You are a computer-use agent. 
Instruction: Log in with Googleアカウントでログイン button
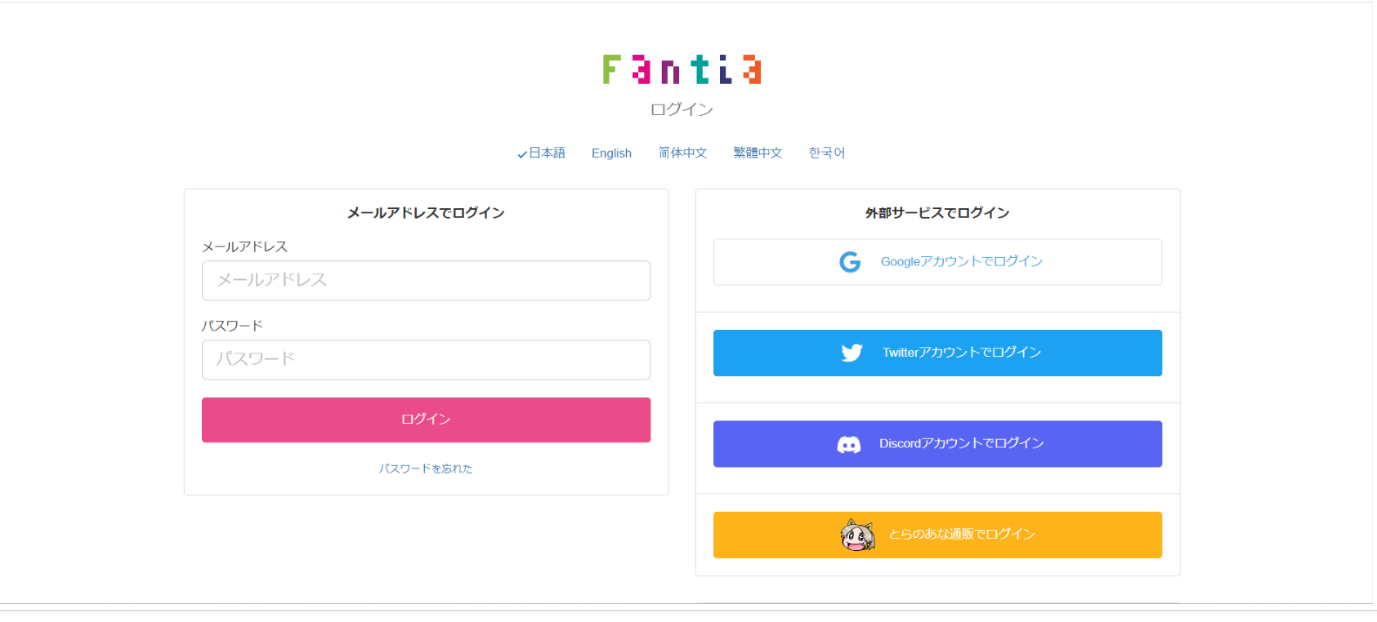(x=937, y=262)
